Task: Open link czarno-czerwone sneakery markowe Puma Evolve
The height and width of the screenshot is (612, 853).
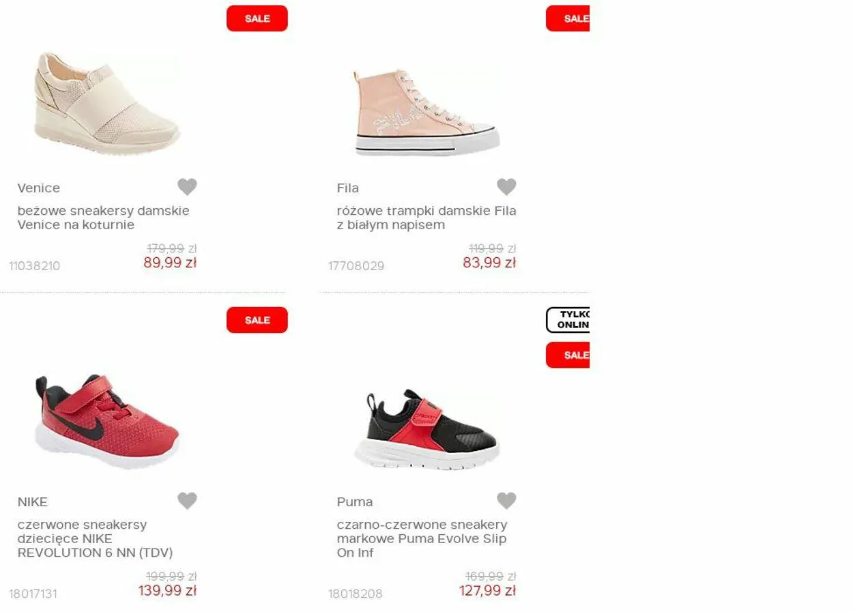Action: click(x=422, y=538)
